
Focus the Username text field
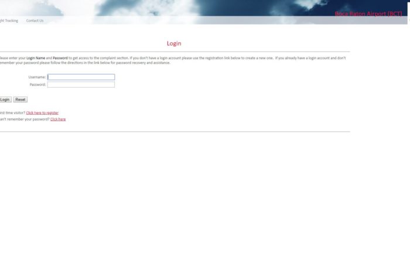point(81,77)
